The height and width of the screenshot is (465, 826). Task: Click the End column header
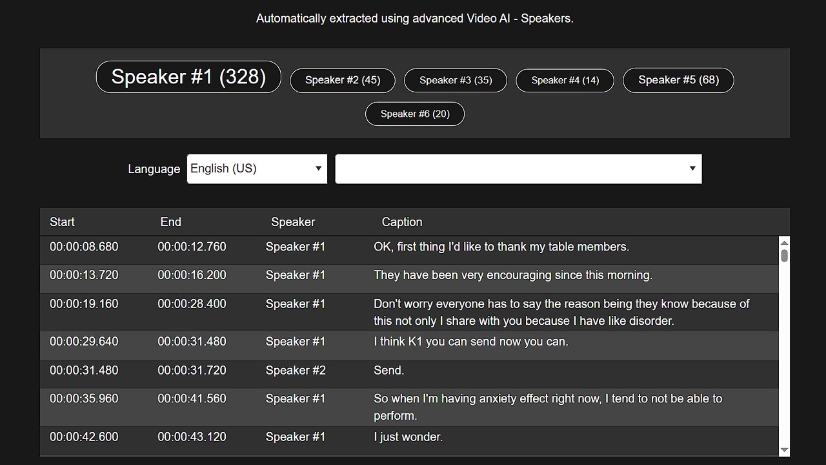tap(170, 222)
